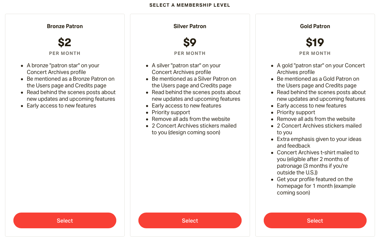Viewport: 378px width, 239px height.
Task: Click the Gold Patron card title
Action: 315,26
